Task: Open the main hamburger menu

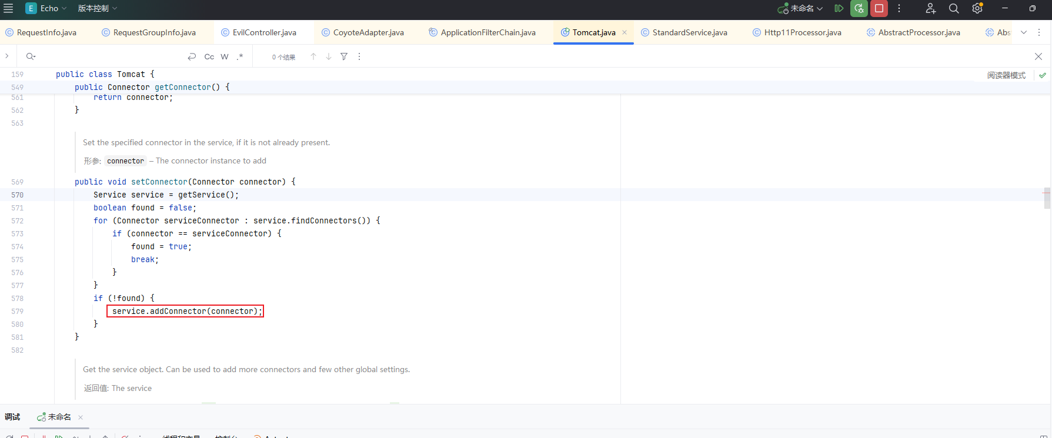Action: pyautogui.click(x=8, y=8)
